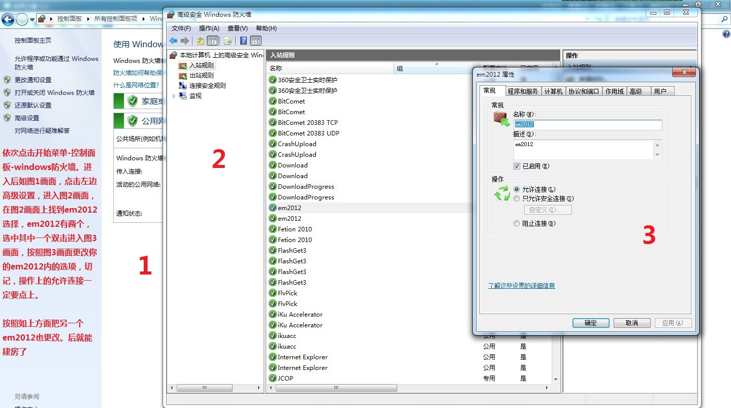Open the 操作(A) menu
The image size is (731, 408).
[209, 28]
